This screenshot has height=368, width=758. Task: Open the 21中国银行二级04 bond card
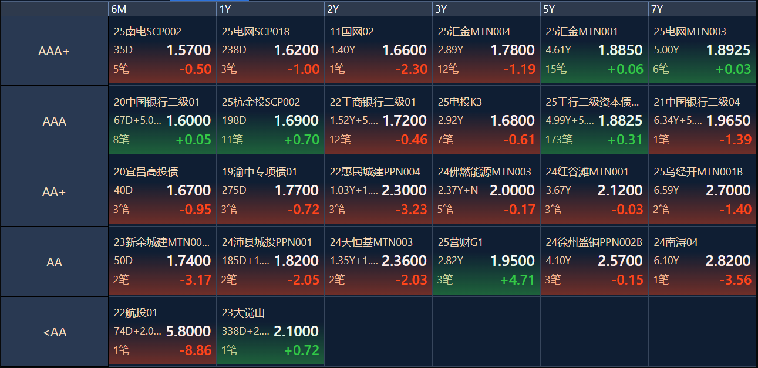tap(702, 121)
